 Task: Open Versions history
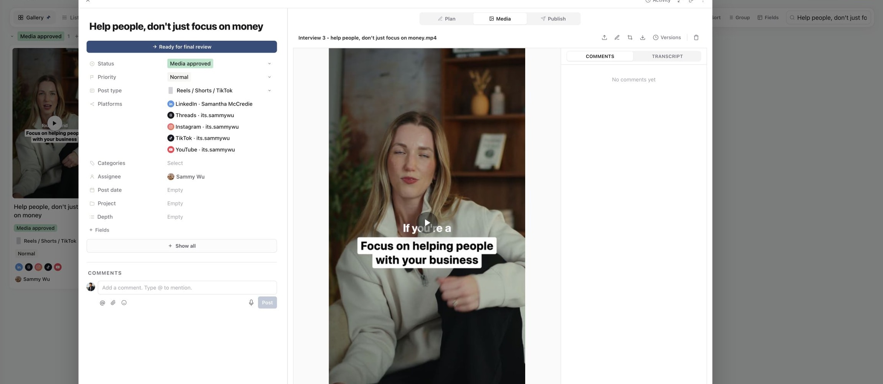pos(667,37)
